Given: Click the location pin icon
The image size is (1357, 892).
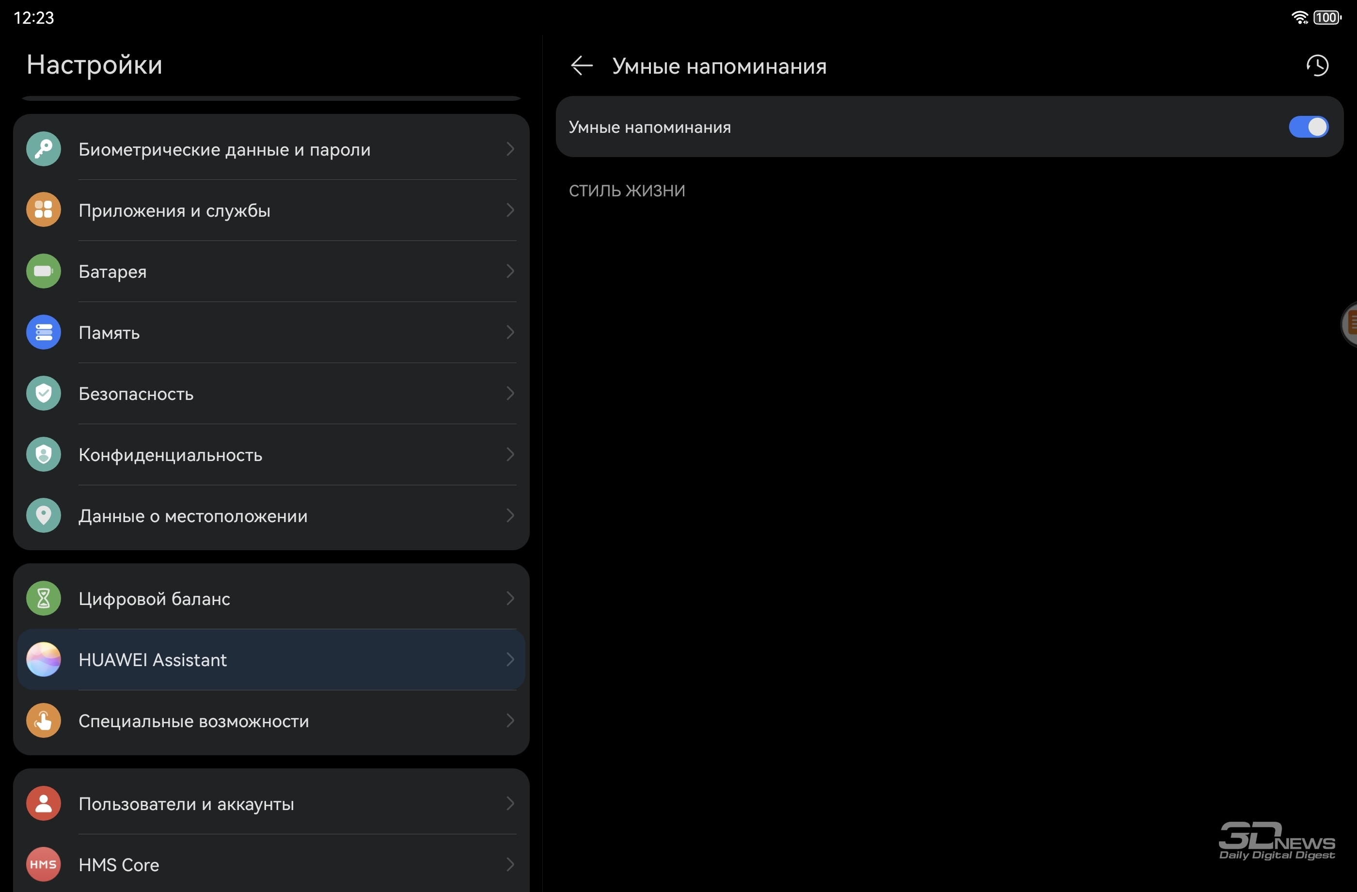Looking at the screenshot, I should pos(43,516).
